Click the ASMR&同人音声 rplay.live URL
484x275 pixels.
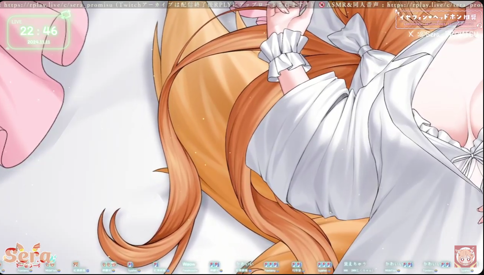coord(435,4)
